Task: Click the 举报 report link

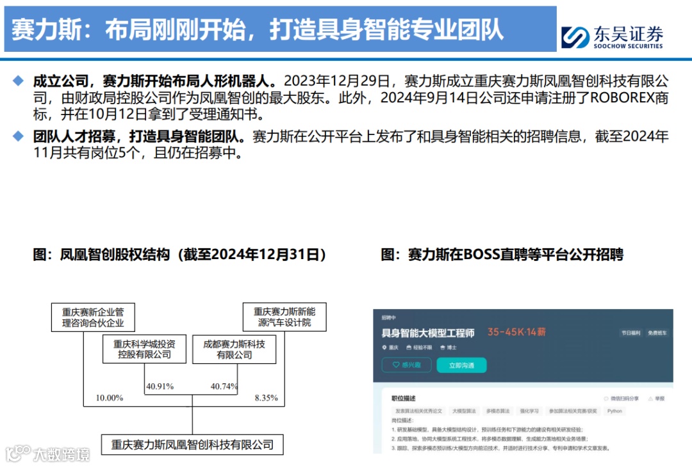Action: 657,399
